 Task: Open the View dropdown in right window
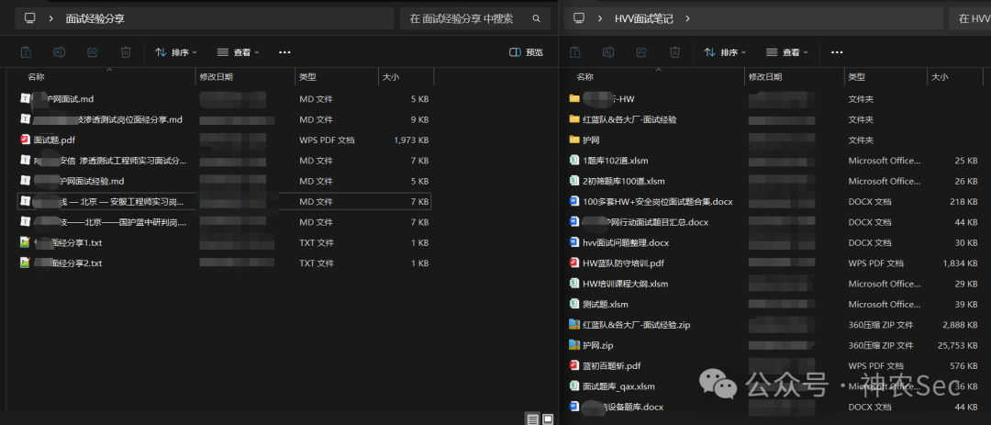coord(787,52)
